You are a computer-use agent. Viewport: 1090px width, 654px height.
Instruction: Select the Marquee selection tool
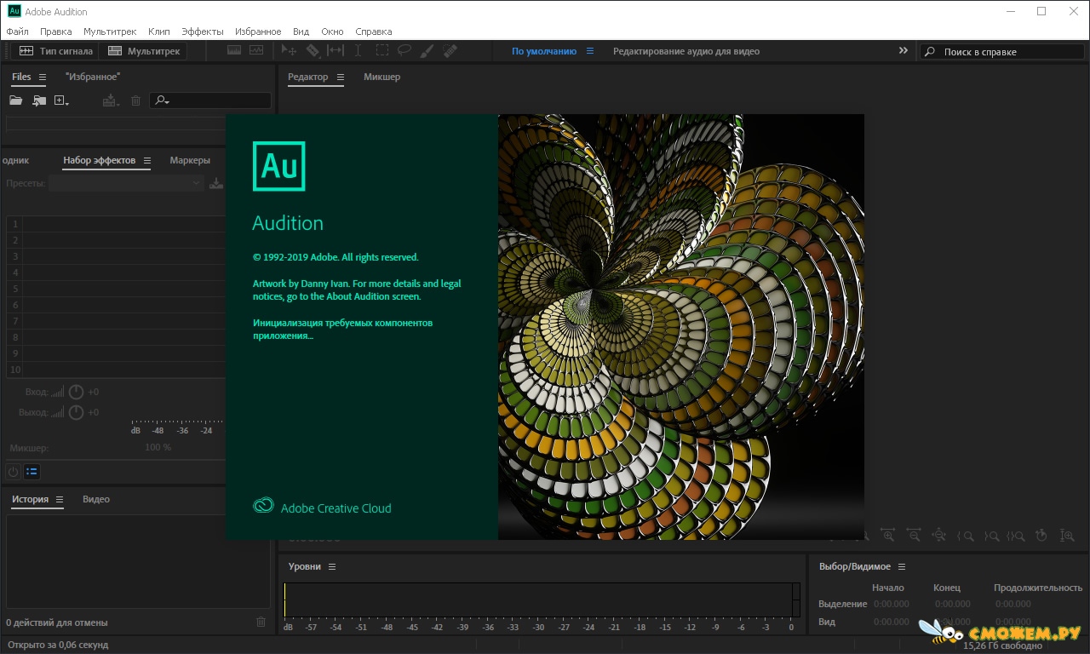coord(382,51)
